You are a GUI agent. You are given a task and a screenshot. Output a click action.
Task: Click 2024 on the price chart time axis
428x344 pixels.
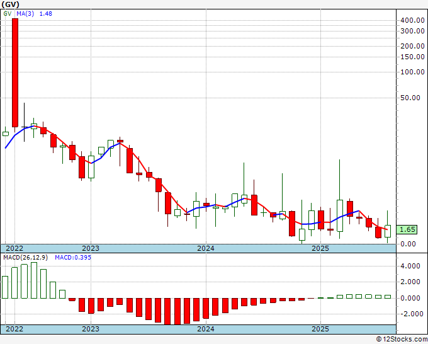pos(206,248)
